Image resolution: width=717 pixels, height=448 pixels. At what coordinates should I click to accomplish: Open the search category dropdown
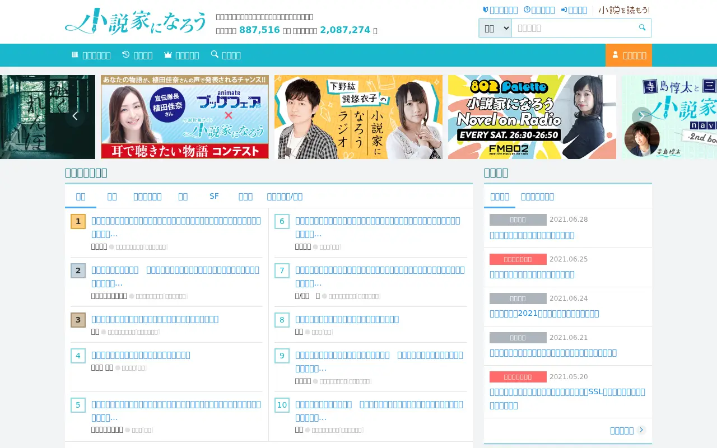pos(495,28)
